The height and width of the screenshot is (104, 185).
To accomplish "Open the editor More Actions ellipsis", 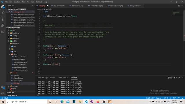I will click(x=182, y=6).
